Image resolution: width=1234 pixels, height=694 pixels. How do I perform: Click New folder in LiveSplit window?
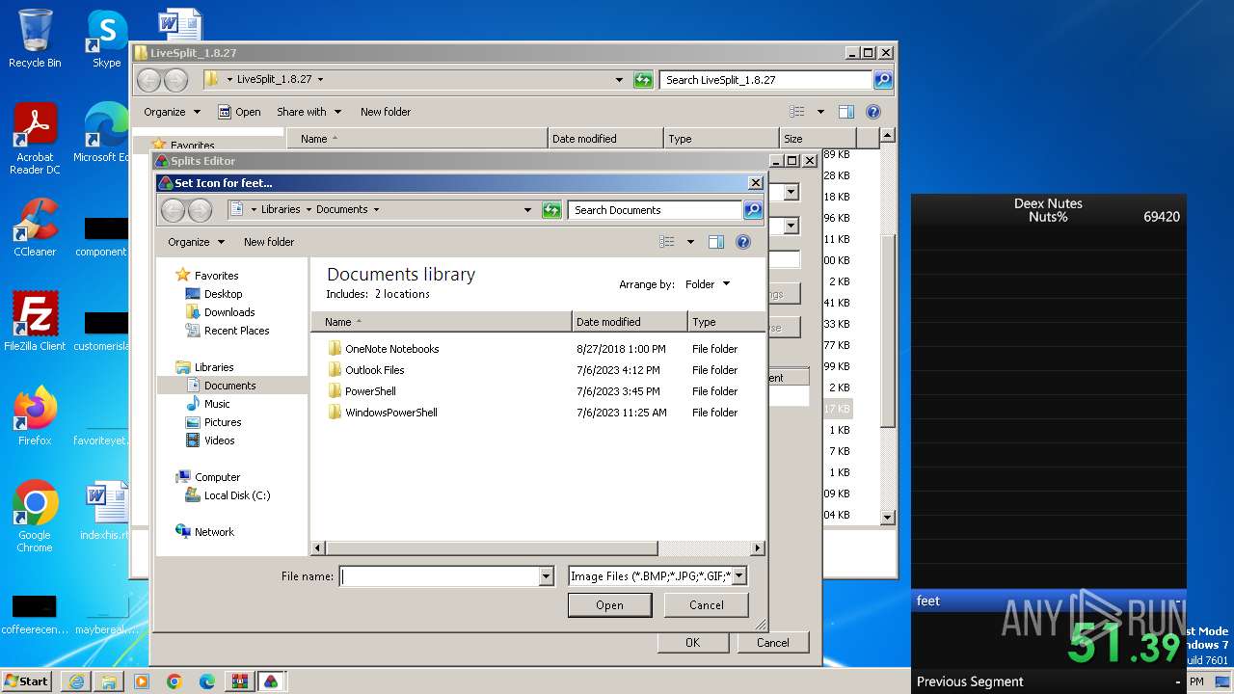click(x=386, y=112)
